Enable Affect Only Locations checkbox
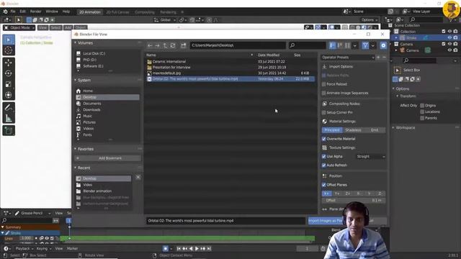The image size is (461, 259). coord(422,112)
